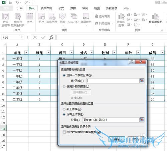
Task: Click into the Table/Range input field
Action: 113,81
